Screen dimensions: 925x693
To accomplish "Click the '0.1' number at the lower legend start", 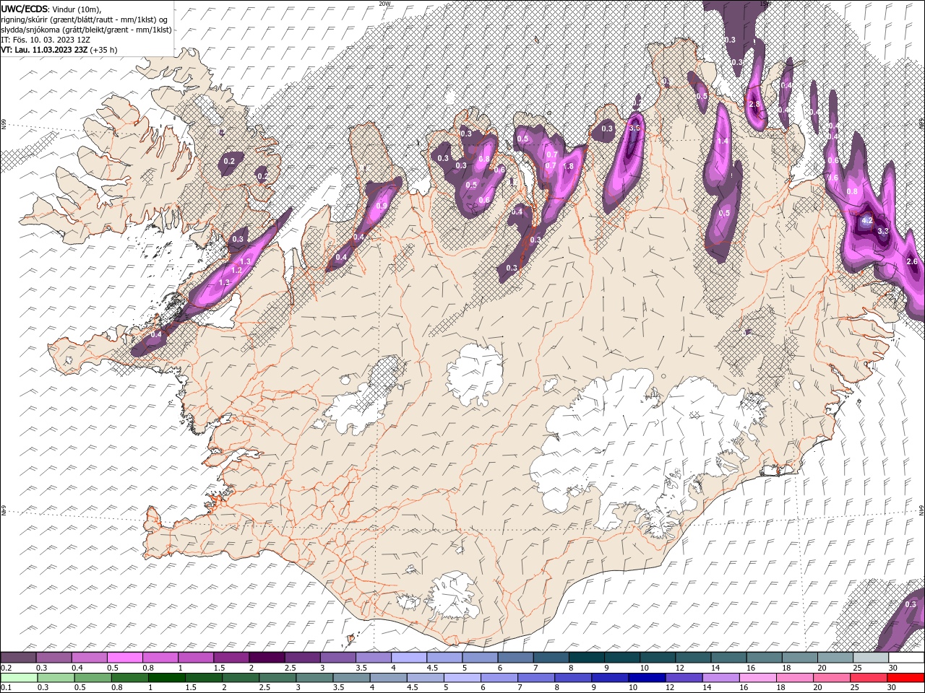I will [6, 687].
